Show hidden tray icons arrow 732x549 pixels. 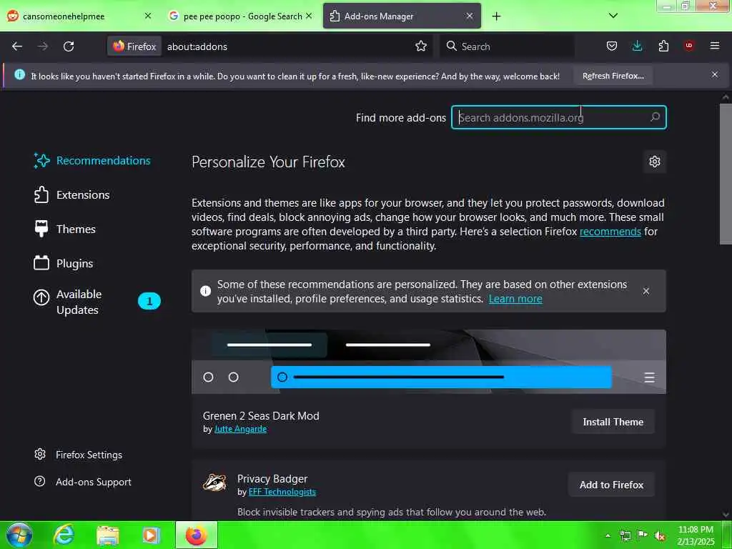click(608, 535)
